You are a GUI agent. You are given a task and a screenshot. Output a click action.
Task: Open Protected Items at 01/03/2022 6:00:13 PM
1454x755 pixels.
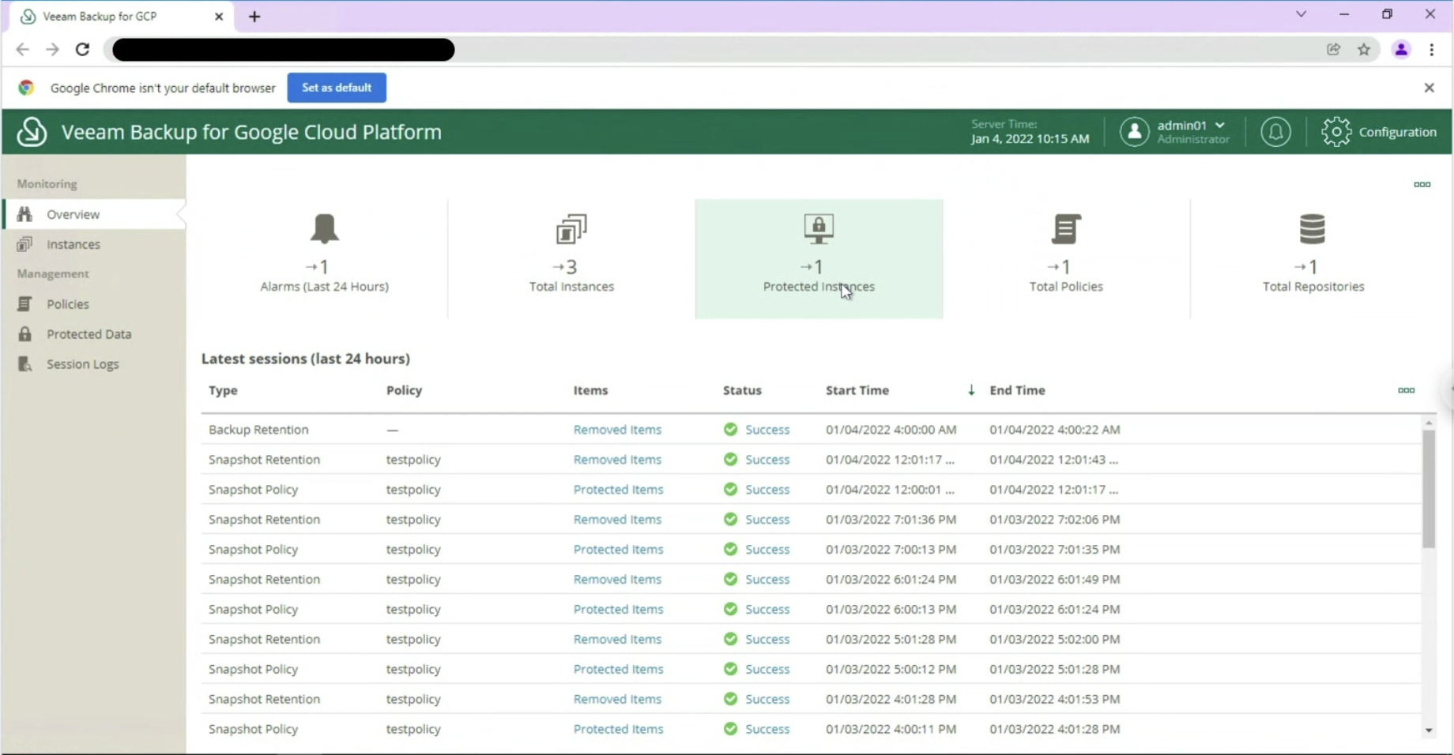coord(618,610)
